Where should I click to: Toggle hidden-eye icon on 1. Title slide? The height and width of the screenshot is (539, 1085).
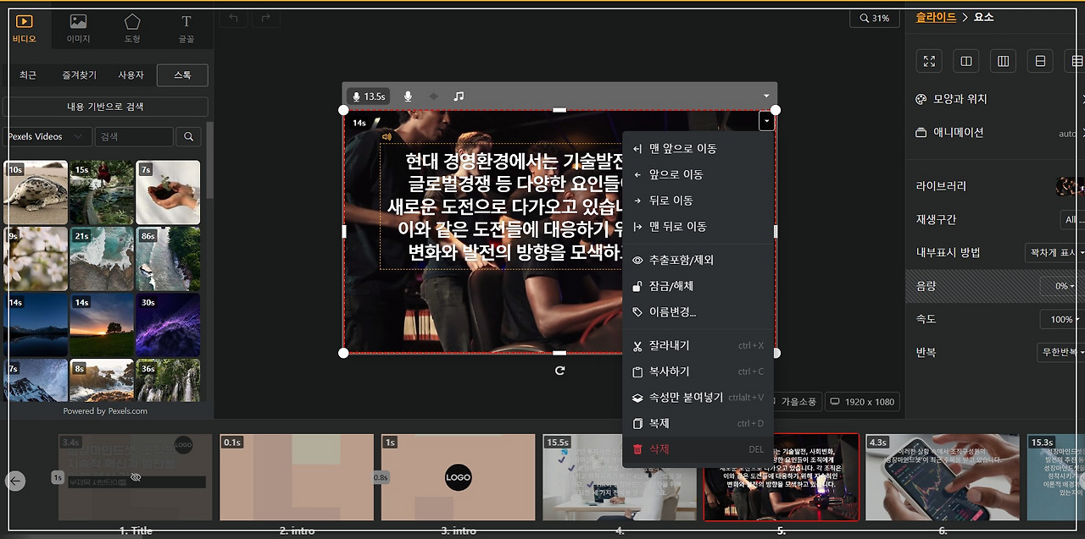coord(135,478)
